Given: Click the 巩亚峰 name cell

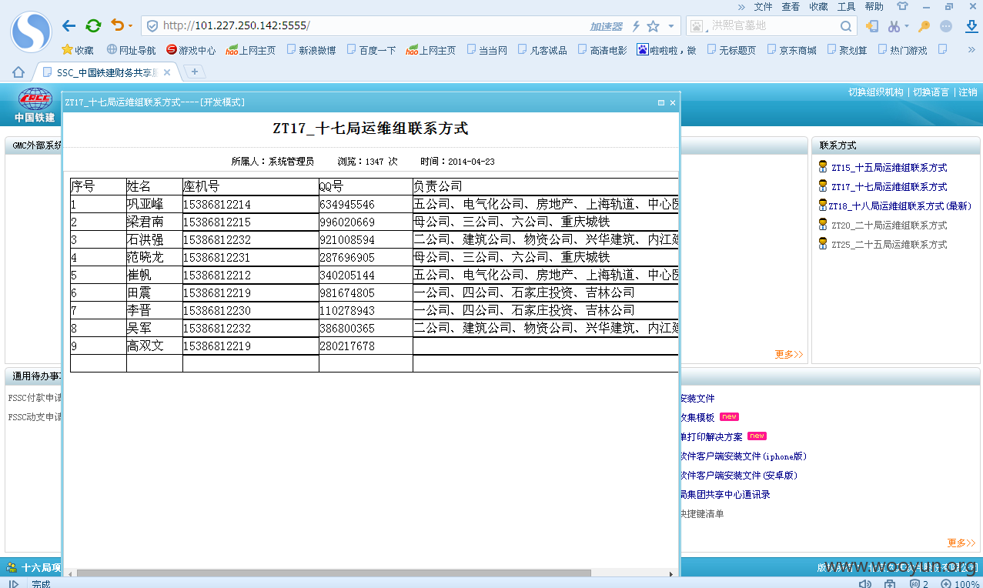Looking at the screenshot, I should point(154,204).
